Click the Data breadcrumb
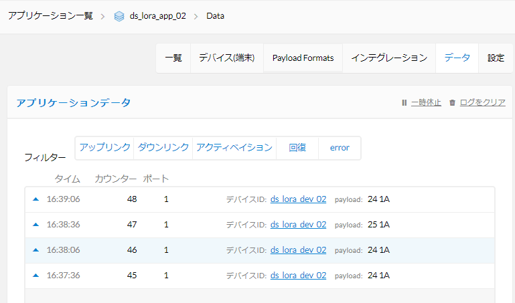The height and width of the screenshot is (303, 515). click(x=215, y=16)
